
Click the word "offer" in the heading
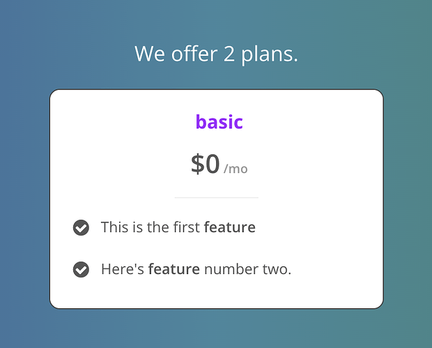tap(194, 53)
